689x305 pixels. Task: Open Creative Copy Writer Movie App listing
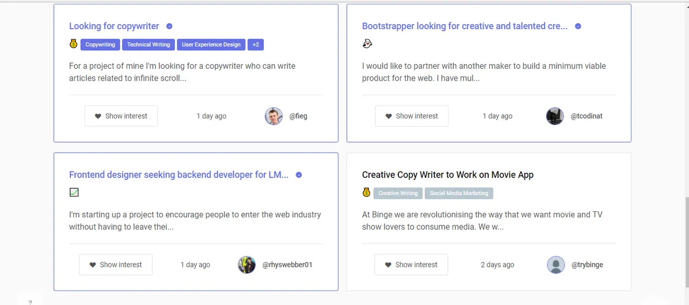click(447, 175)
